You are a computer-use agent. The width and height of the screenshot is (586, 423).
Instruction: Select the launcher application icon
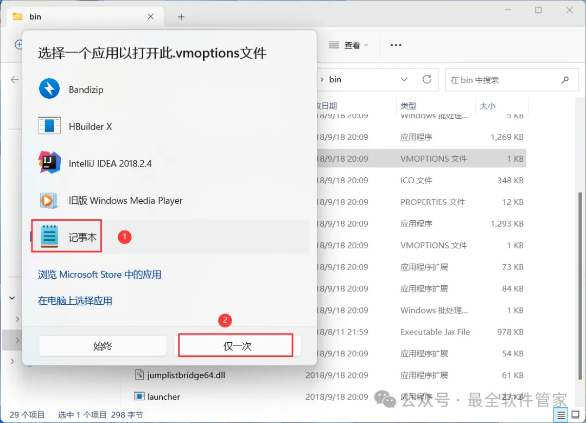(139, 396)
